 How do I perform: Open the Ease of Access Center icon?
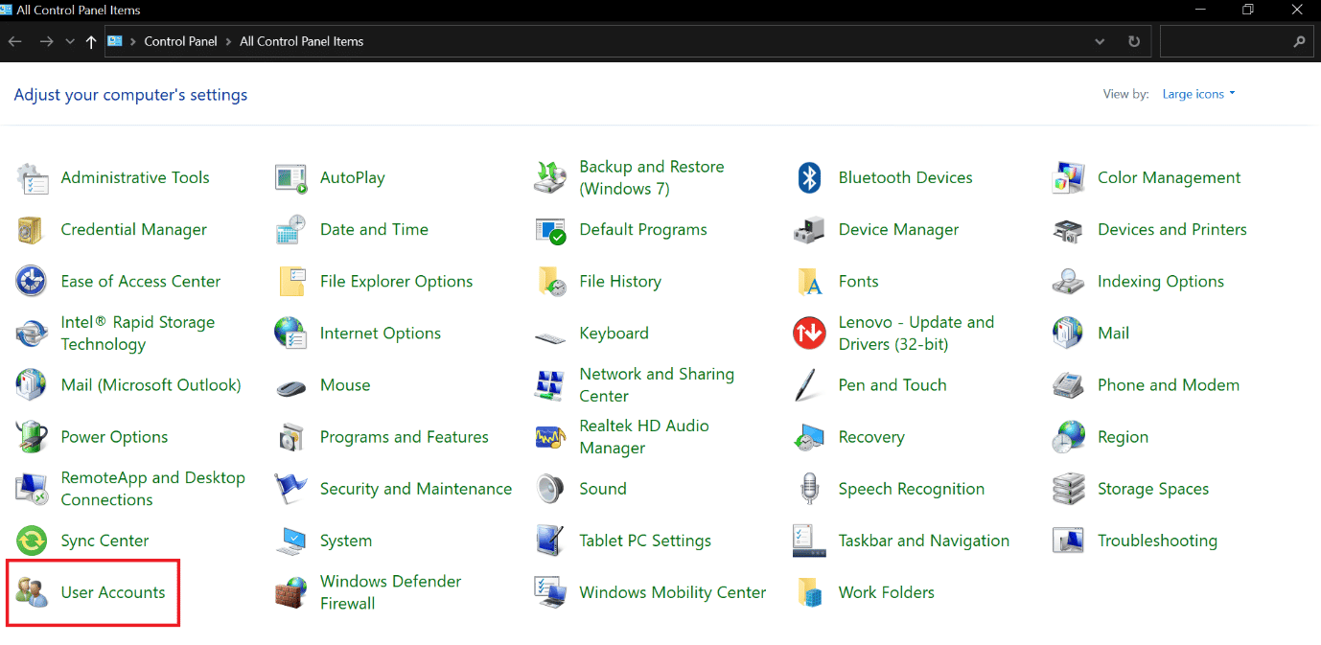tap(32, 282)
